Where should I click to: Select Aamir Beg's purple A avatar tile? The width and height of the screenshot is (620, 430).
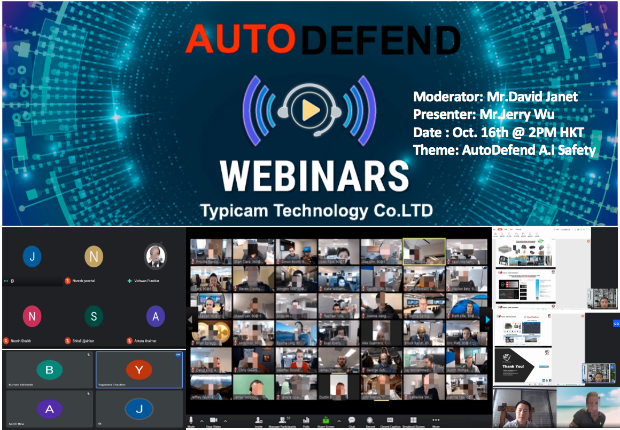coord(49,409)
